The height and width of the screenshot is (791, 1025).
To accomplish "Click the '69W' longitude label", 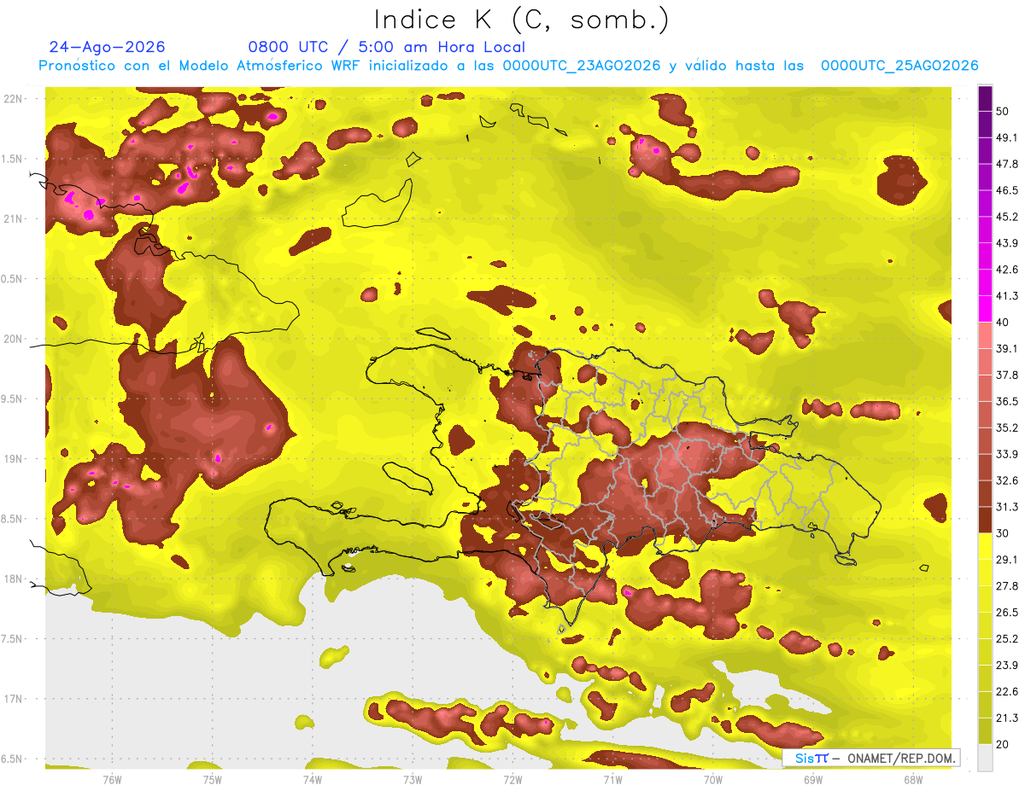I will (x=813, y=780).
